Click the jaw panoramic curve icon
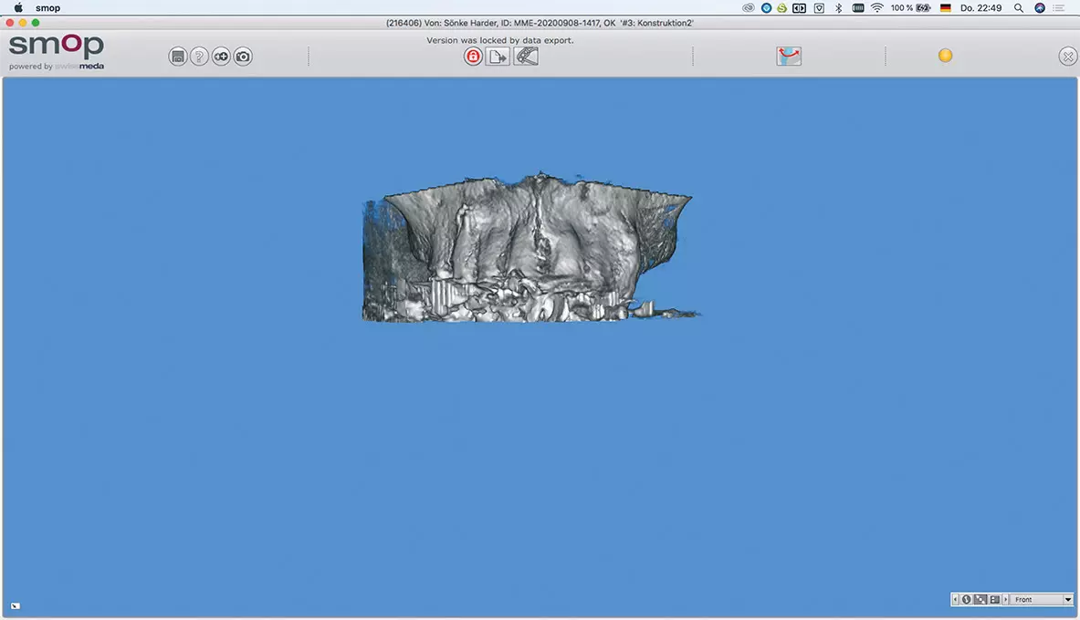Image resolution: width=1080 pixels, height=620 pixels. (x=789, y=57)
